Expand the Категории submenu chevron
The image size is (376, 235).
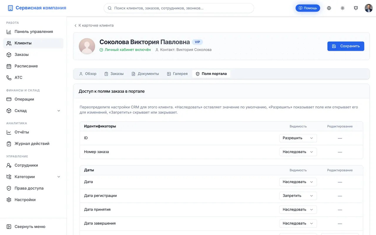pos(58,177)
